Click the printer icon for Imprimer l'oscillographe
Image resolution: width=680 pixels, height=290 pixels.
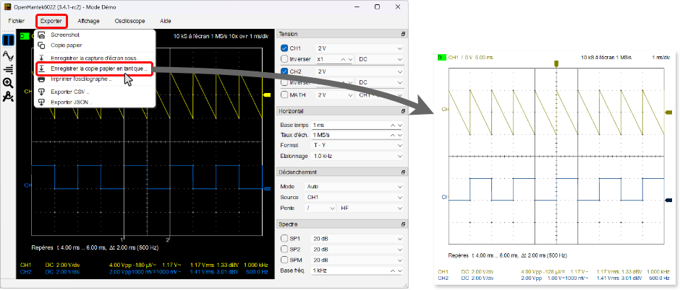42,79
